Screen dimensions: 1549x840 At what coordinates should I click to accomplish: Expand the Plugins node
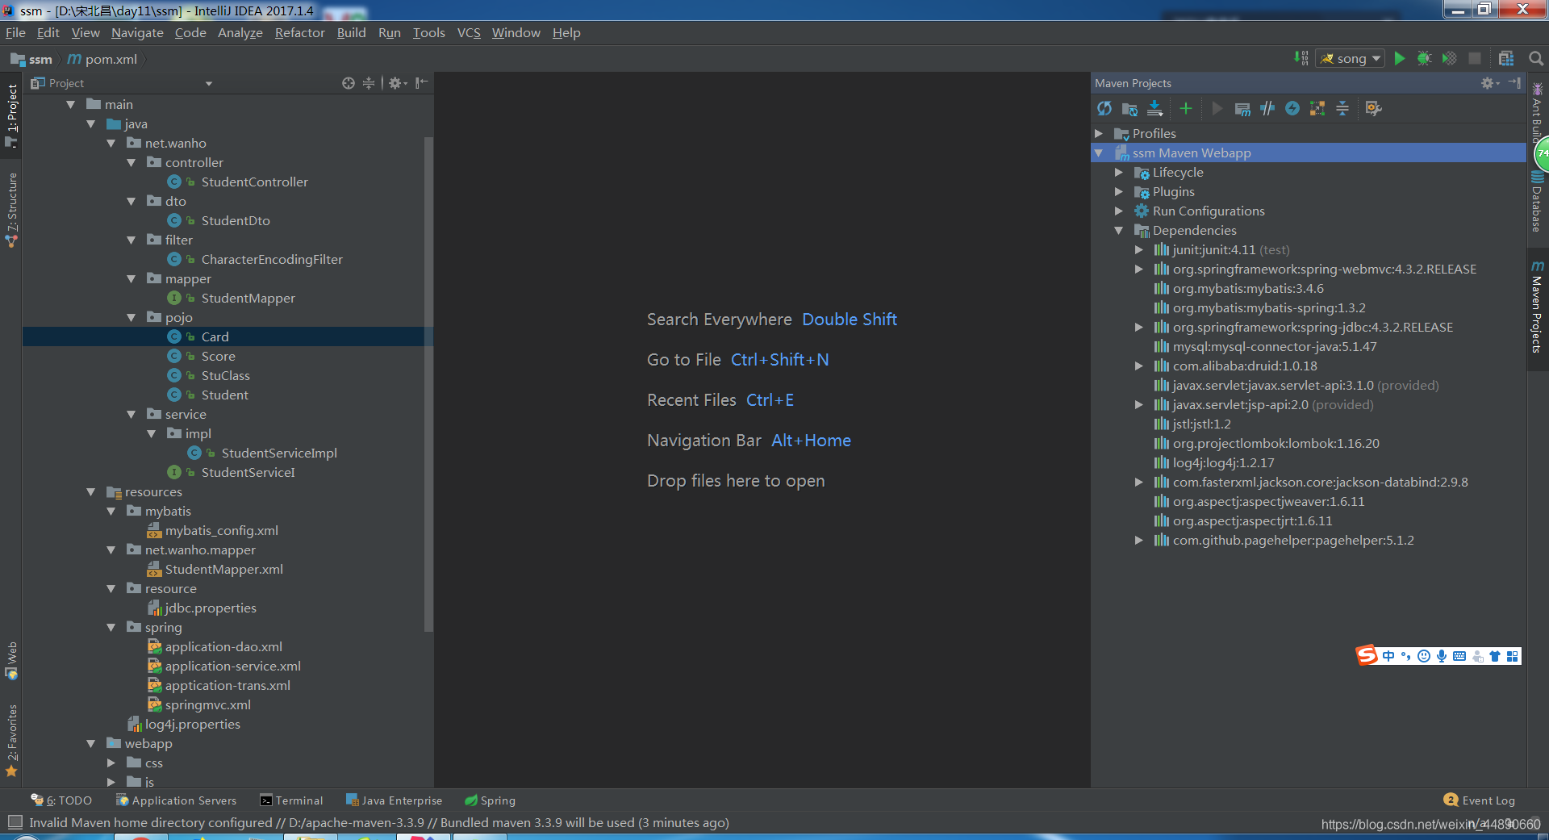tap(1119, 191)
